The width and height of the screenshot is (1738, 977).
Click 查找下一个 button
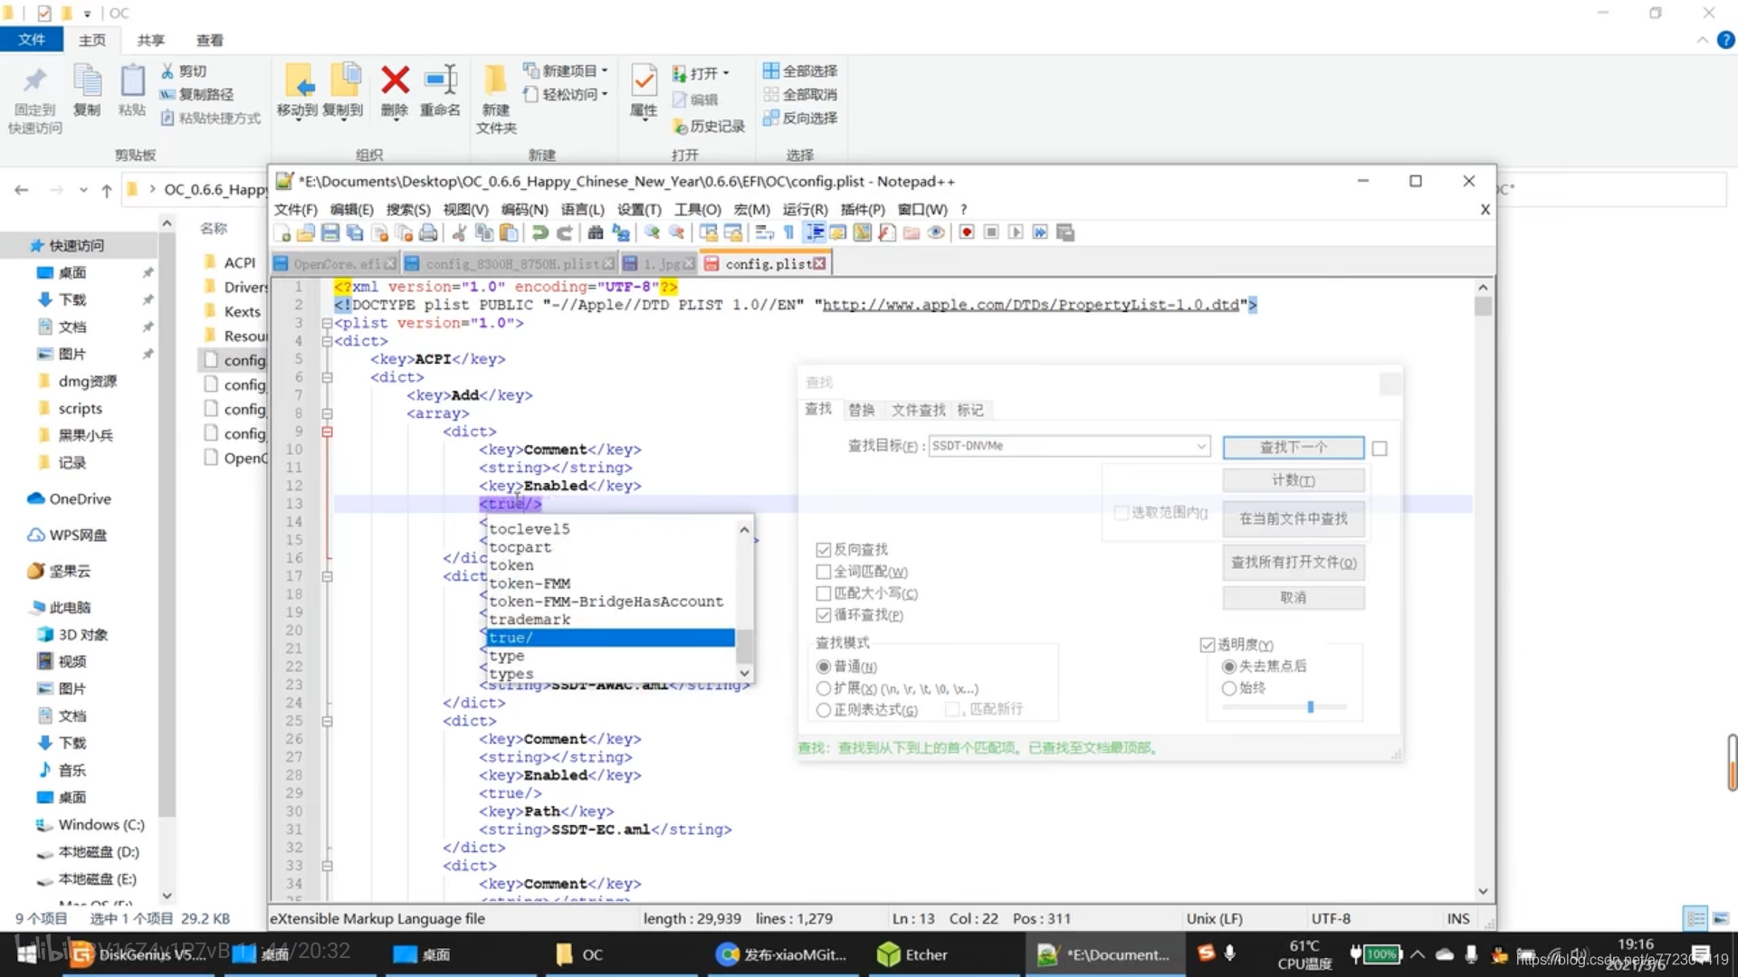point(1294,447)
